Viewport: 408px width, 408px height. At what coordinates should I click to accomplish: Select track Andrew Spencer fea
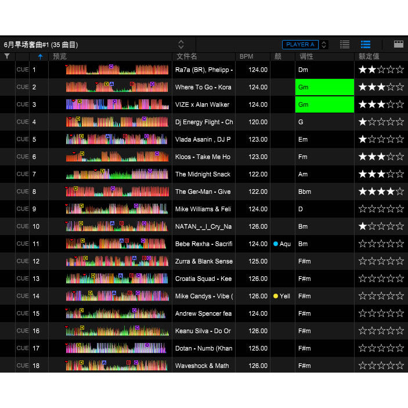(204, 313)
